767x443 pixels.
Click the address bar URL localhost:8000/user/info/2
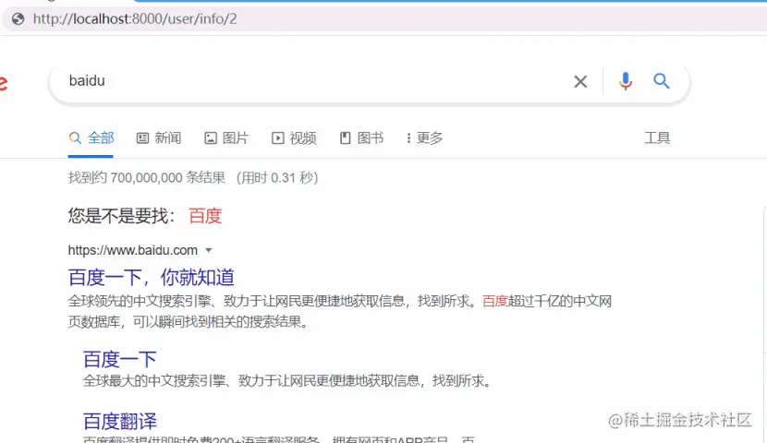(135, 19)
